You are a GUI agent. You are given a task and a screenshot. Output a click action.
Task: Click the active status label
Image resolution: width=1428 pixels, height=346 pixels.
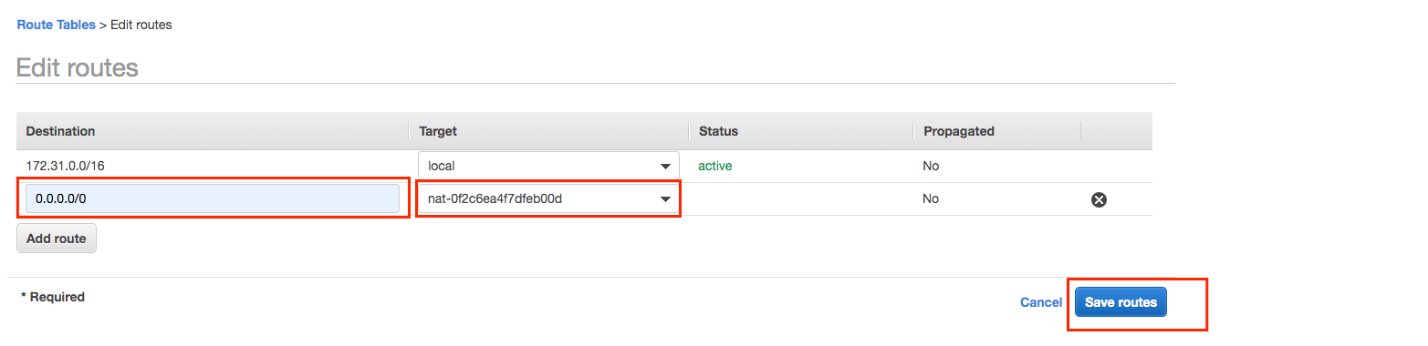point(715,166)
